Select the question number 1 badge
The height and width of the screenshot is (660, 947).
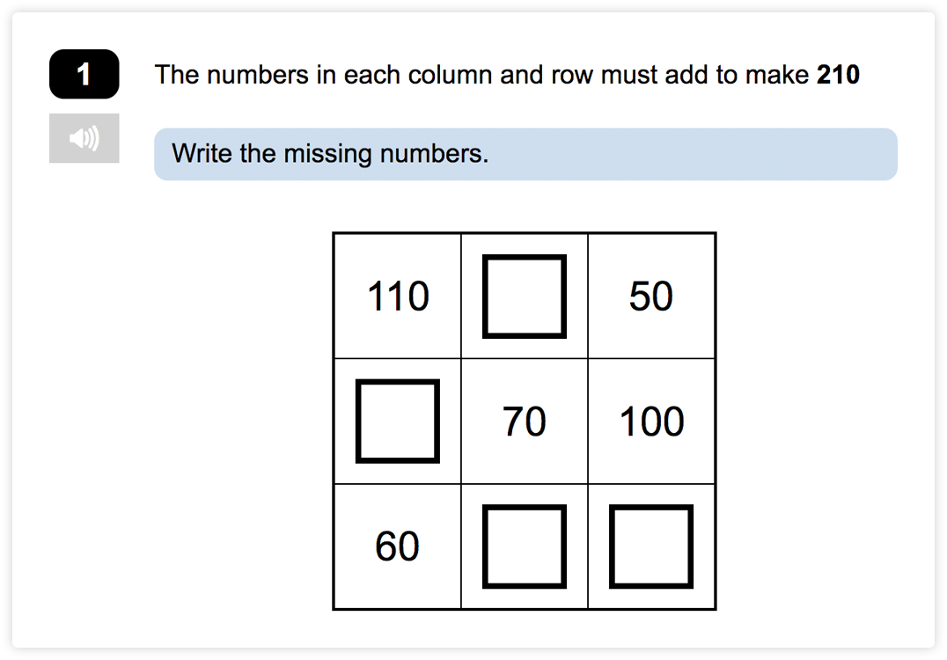(x=84, y=75)
